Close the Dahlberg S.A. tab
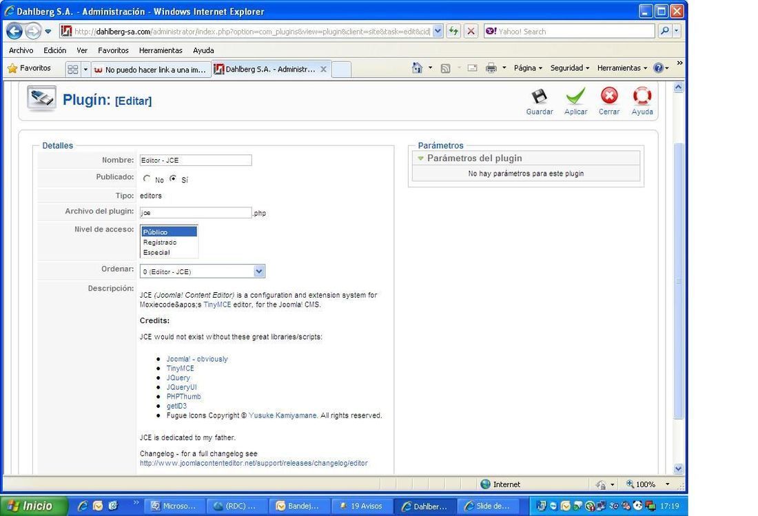The height and width of the screenshot is (516, 758). (x=323, y=69)
